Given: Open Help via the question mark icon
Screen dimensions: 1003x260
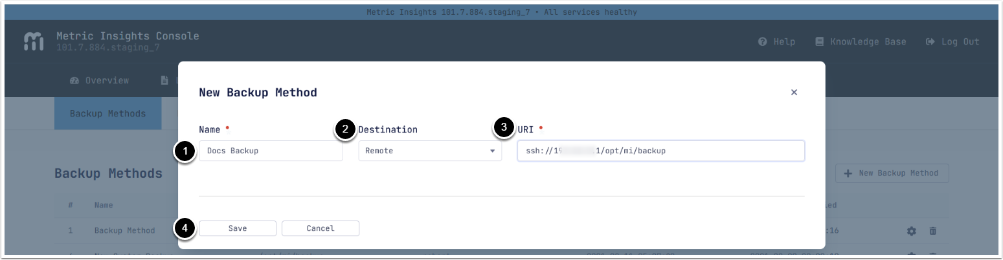Looking at the screenshot, I should (x=763, y=41).
